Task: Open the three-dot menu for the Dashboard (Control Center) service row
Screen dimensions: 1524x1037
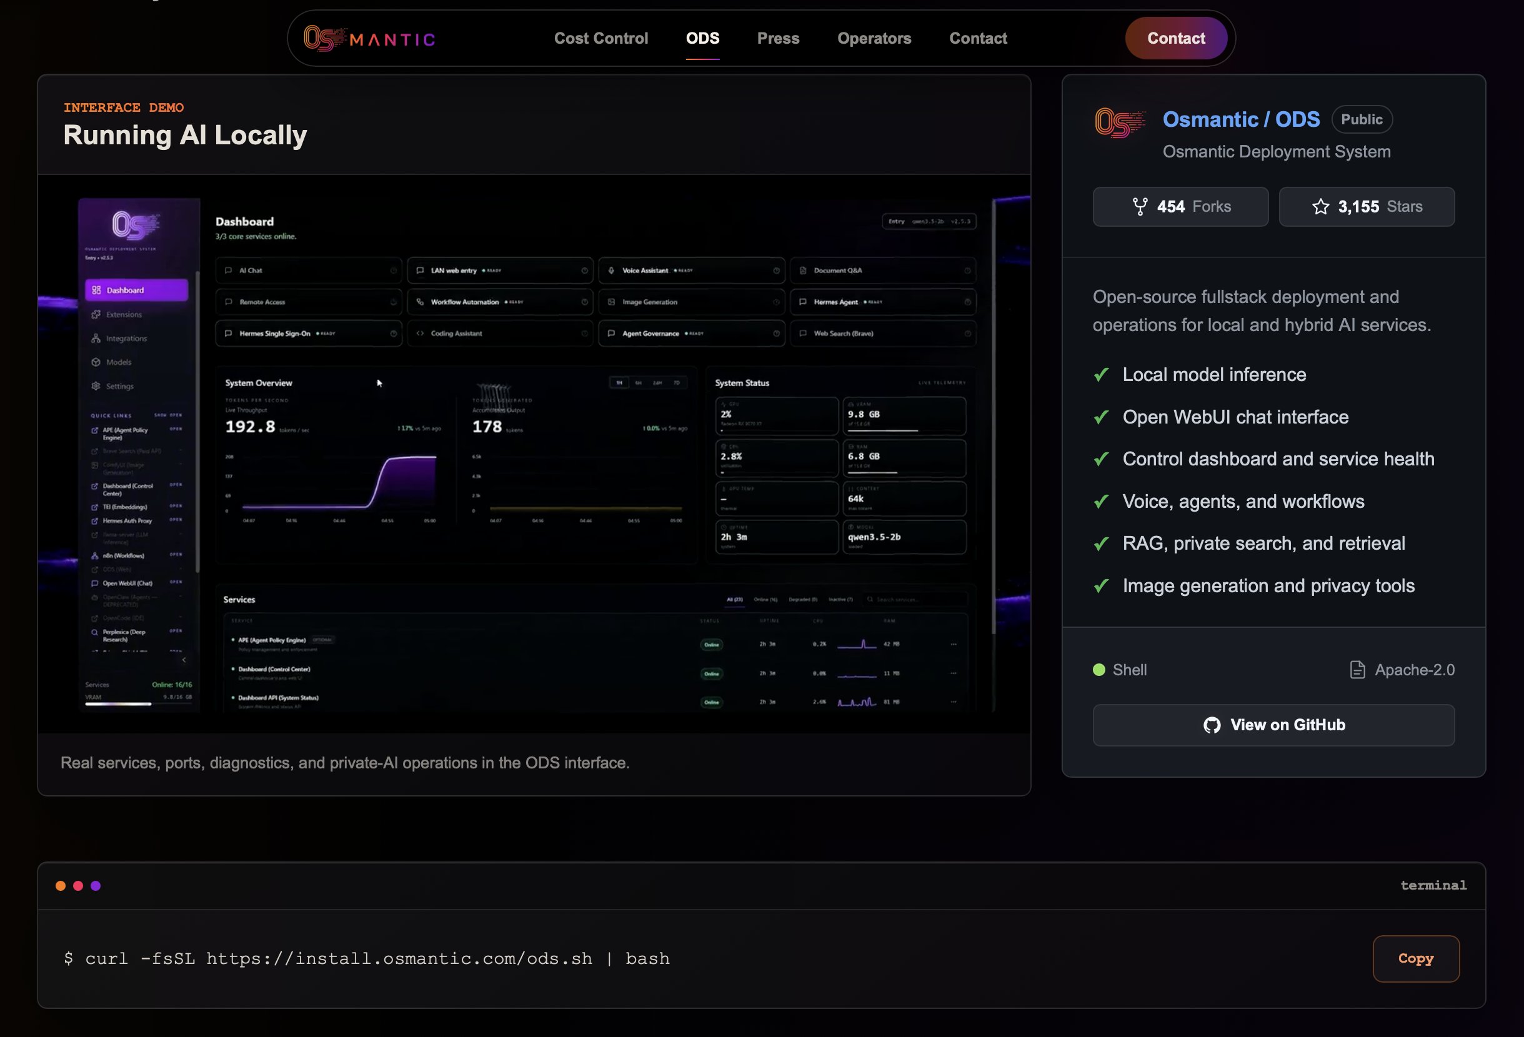Action: click(953, 673)
